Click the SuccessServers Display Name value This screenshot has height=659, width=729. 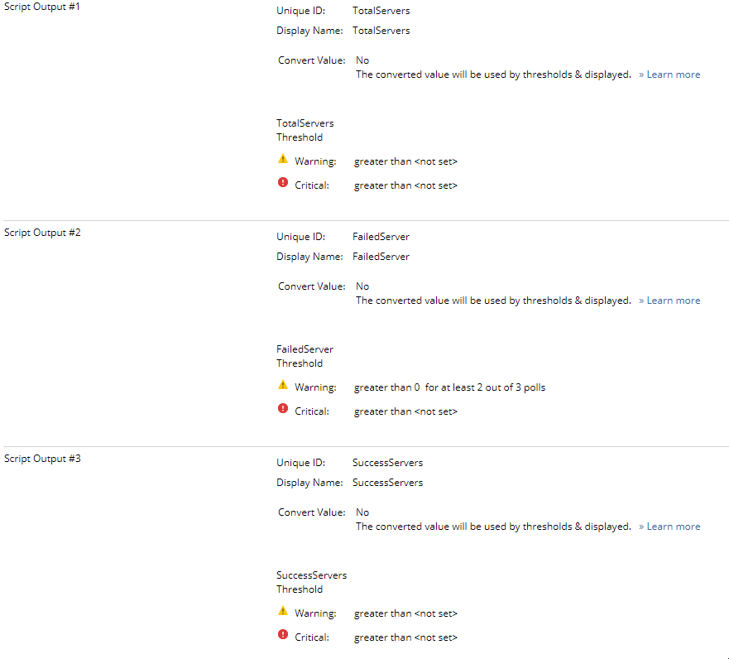387,483
